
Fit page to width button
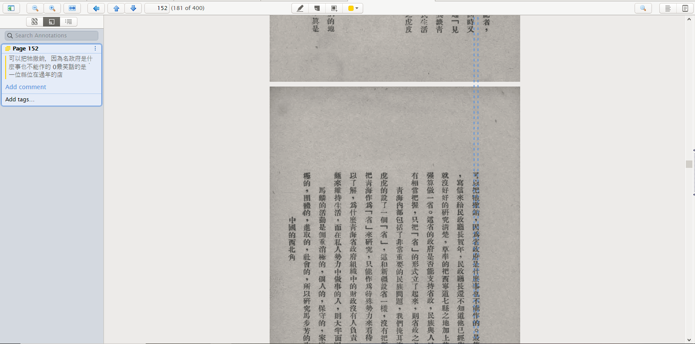point(72,8)
